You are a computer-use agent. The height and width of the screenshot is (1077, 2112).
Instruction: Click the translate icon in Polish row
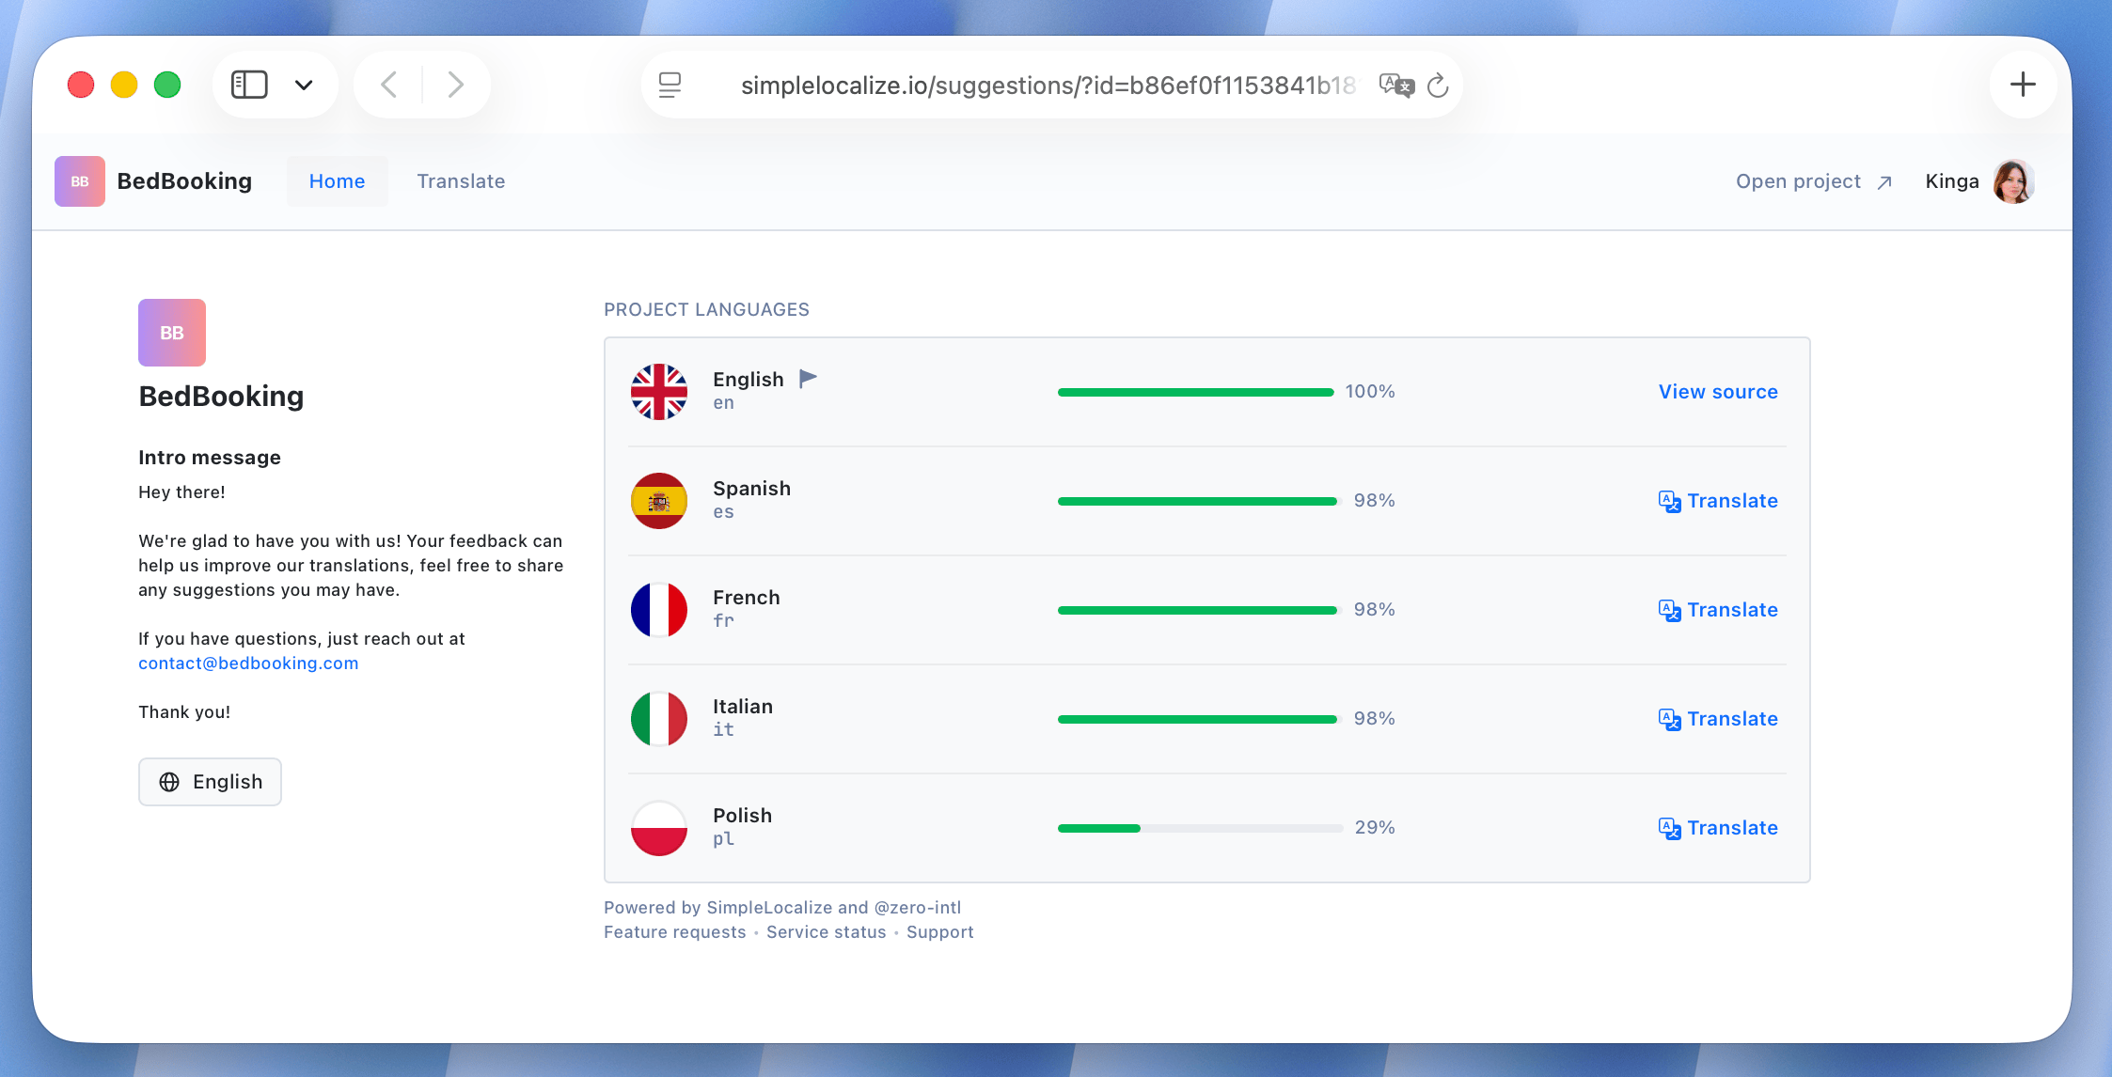(x=1669, y=829)
